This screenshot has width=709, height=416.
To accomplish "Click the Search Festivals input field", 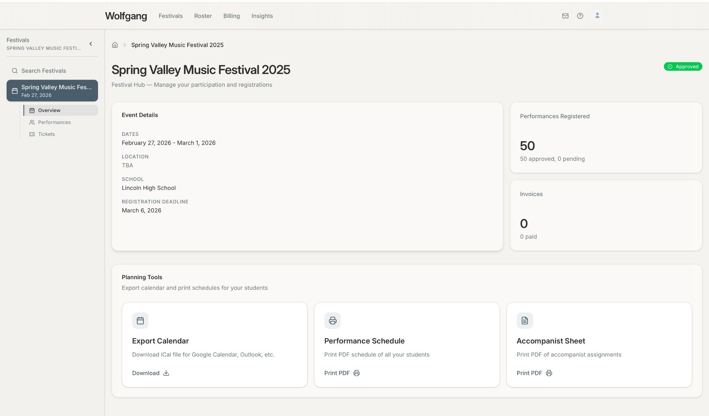I will tap(44, 71).
